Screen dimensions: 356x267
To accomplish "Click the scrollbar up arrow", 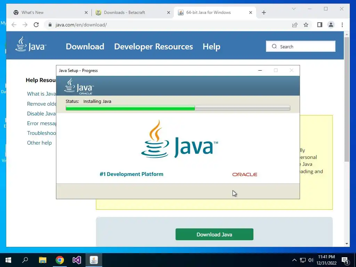I will (347, 34).
